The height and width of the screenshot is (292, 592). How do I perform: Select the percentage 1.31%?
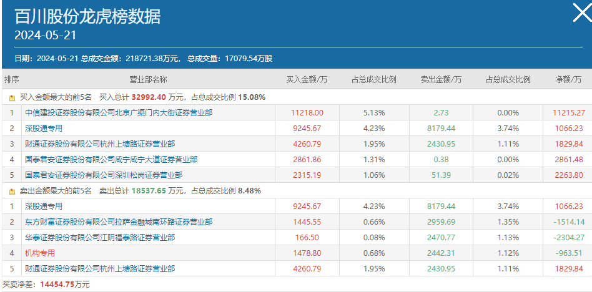click(374, 160)
